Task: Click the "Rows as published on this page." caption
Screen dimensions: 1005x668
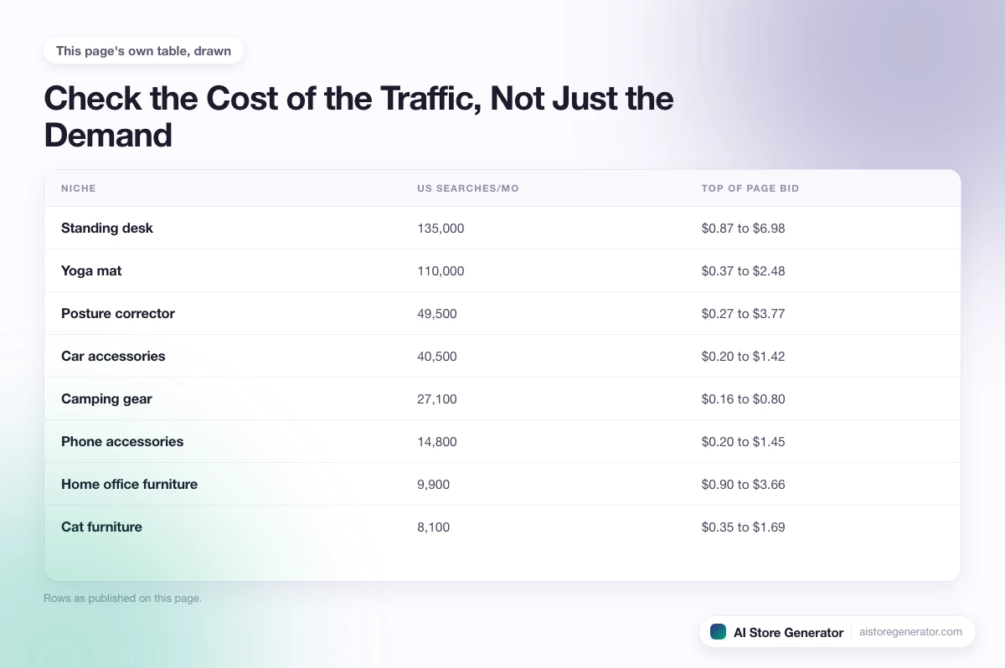Action: tap(123, 598)
